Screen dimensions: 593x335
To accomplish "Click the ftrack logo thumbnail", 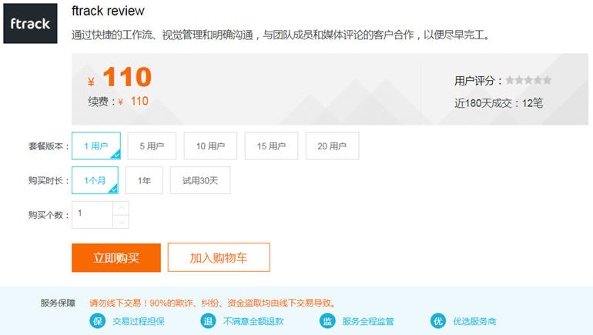I will 30,23.
